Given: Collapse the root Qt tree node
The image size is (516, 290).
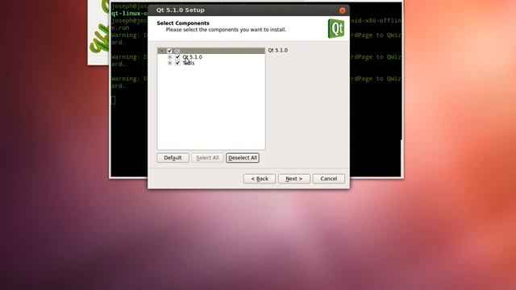Looking at the screenshot, I should (161, 51).
